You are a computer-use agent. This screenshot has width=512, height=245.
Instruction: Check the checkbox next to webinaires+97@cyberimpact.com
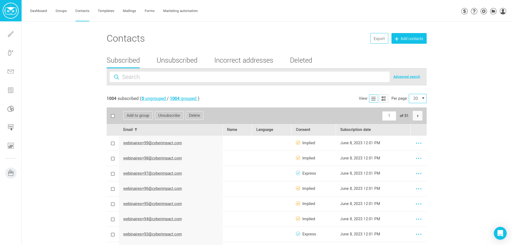tap(113, 174)
